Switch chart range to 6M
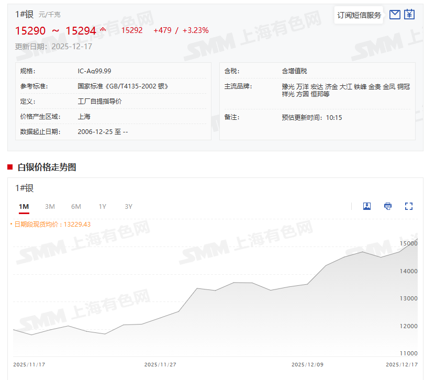This screenshot has width=424, height=380. coord(76,207)
